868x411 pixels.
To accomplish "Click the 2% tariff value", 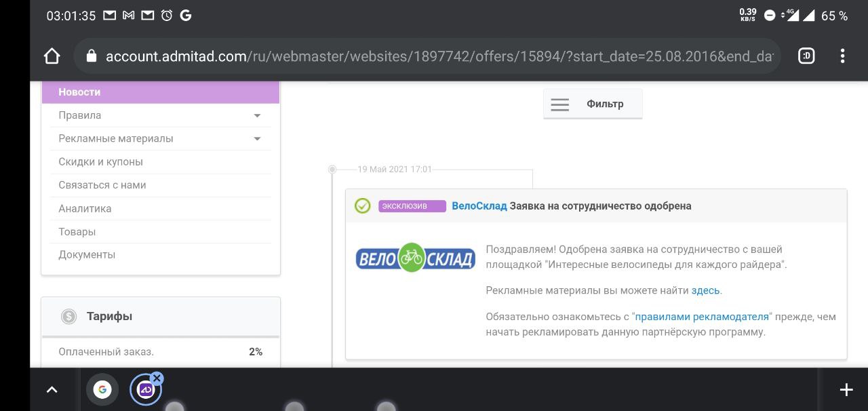I will point(256,352).
